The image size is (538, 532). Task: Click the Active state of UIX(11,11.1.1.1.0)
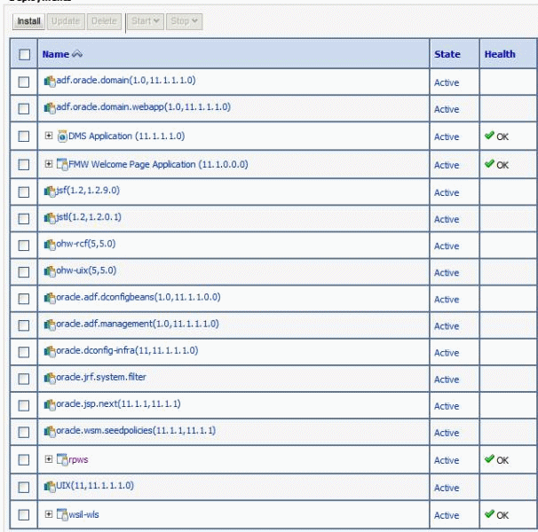(x=447, y=488)
